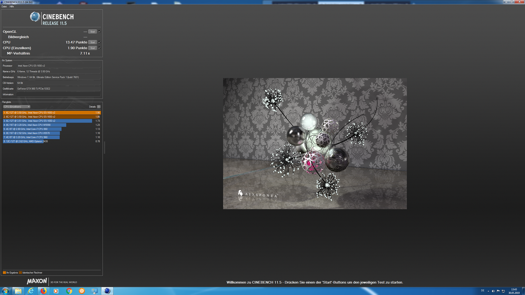Select the Xeon X5570 ranking entry
This screenshot has height=295, width=525.
52,133
